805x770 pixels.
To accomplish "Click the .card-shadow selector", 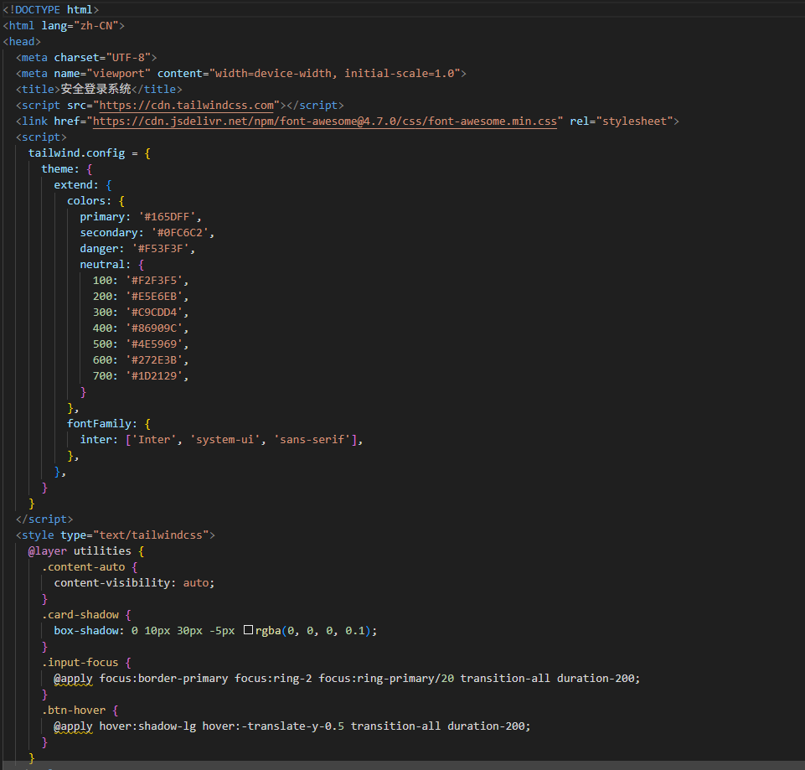I will pyautogui.click(x=80, y=615).
